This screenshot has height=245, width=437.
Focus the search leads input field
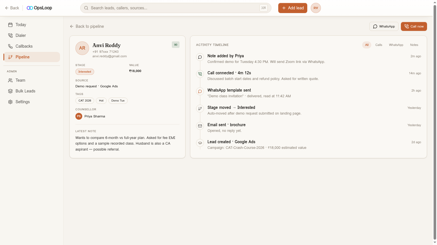pyautogui.click(x=176, y=8)
